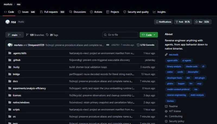Select the agent-skills topic tag
Viewport: 217px width, 124px height.
pyautogui.click(x=172, y=60)
